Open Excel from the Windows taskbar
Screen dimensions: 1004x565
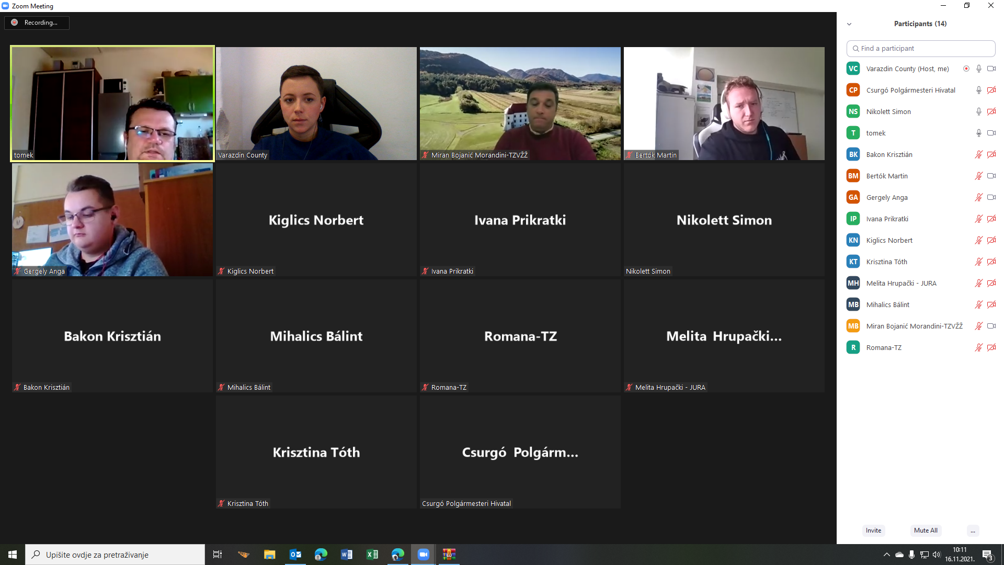click(372, 555)
